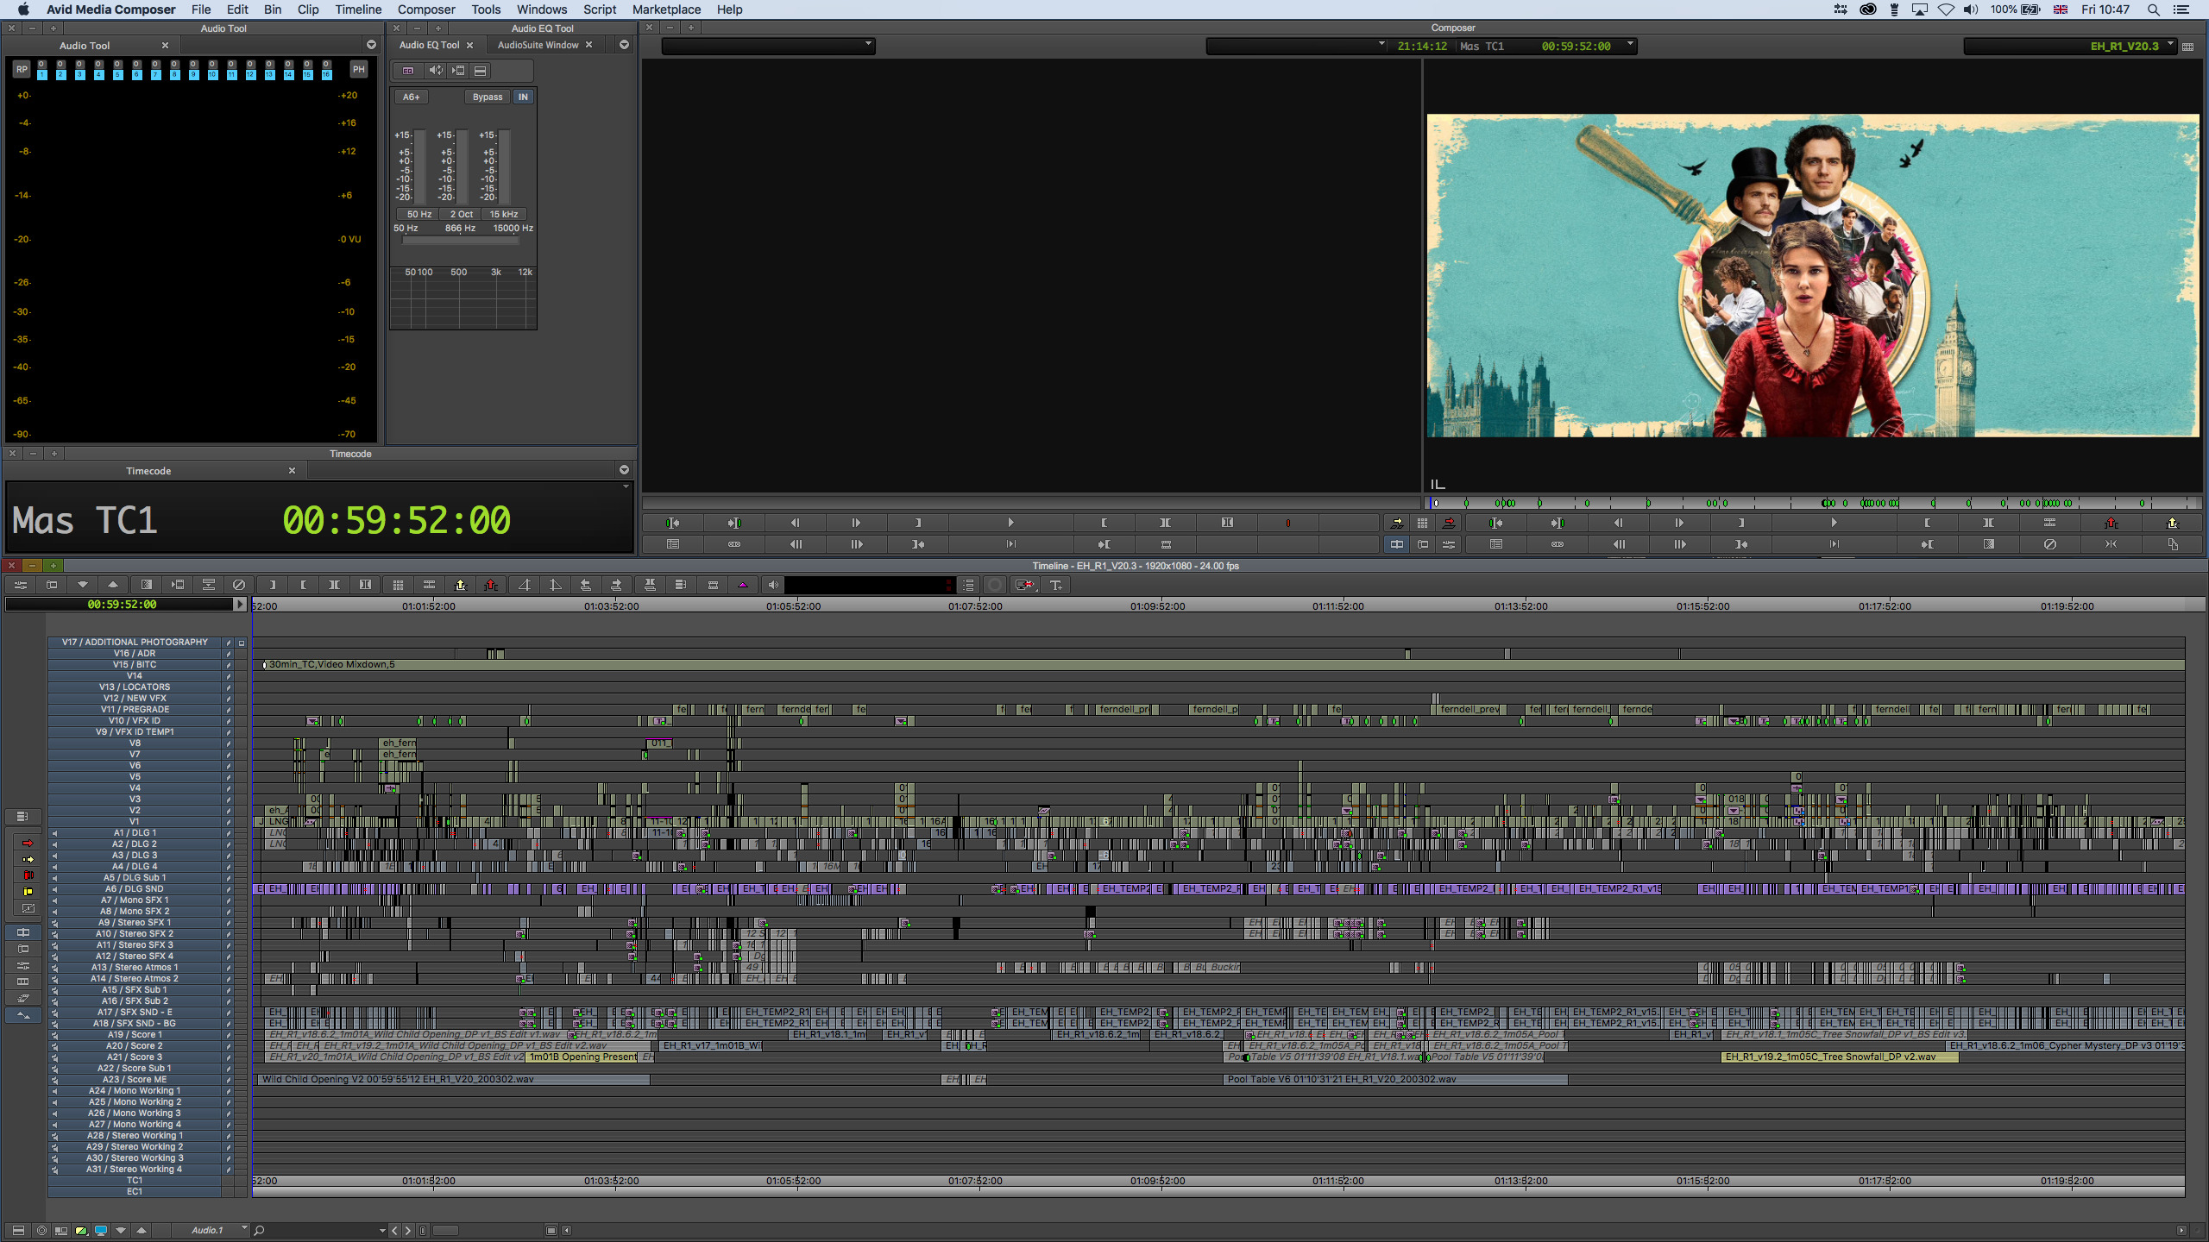The image size is (2209, 1242).
Task: Open the Audio.1 timeline view dropdown
Action: (211, 1230)
